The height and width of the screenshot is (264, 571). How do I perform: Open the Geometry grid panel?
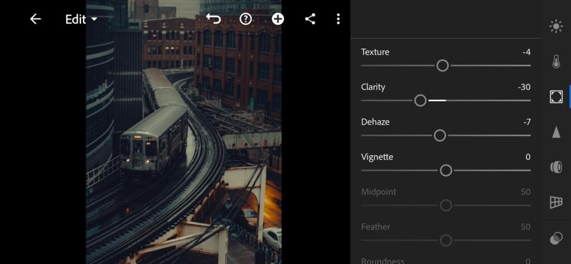coord(556,202)
